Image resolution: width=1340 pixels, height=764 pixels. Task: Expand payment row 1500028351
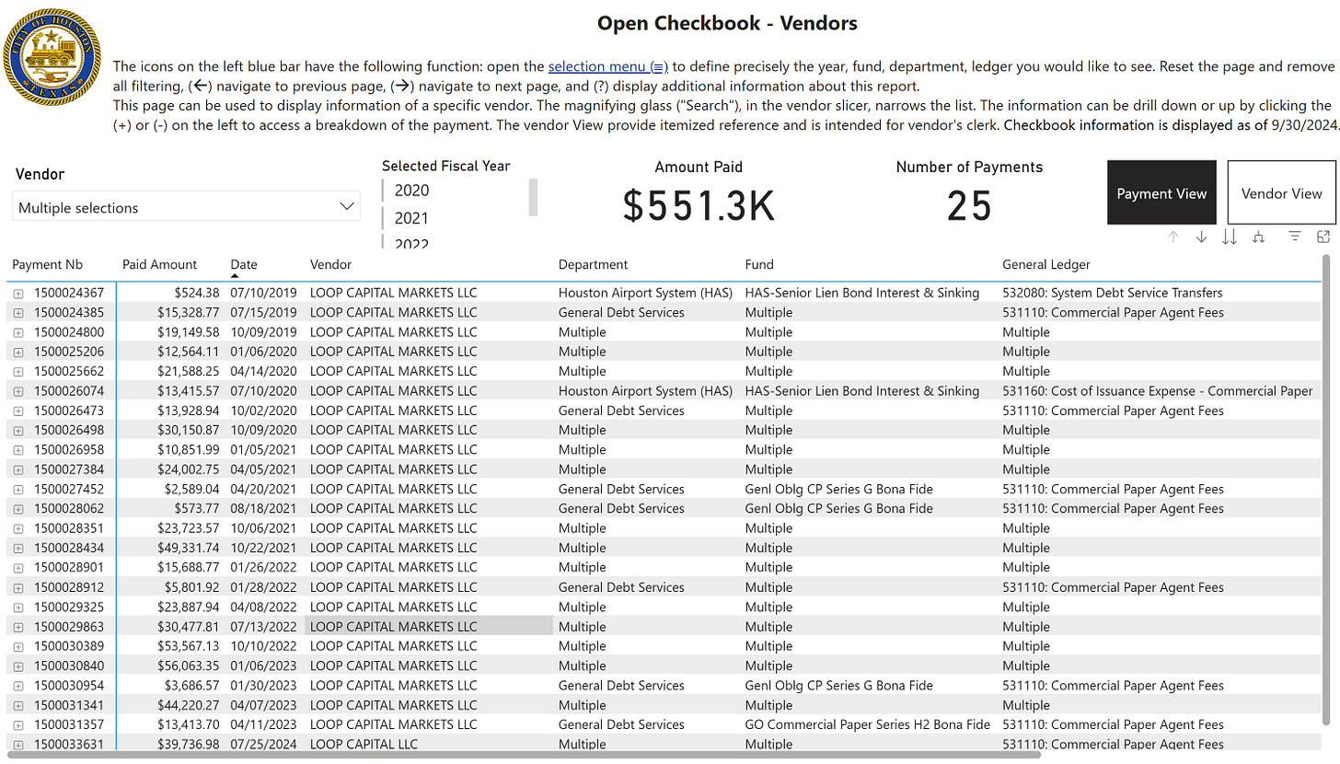click(x=18, y=528)
